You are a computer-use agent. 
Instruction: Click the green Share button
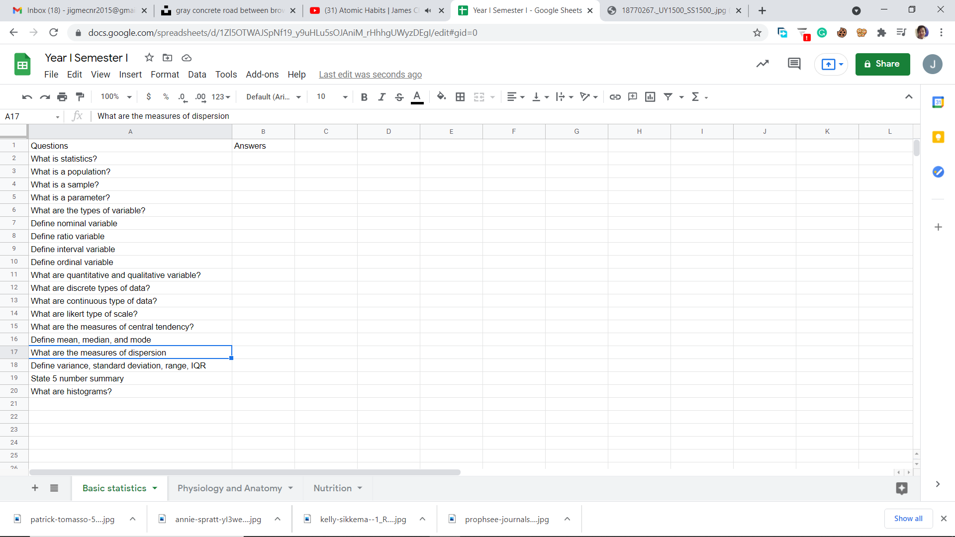882,64
